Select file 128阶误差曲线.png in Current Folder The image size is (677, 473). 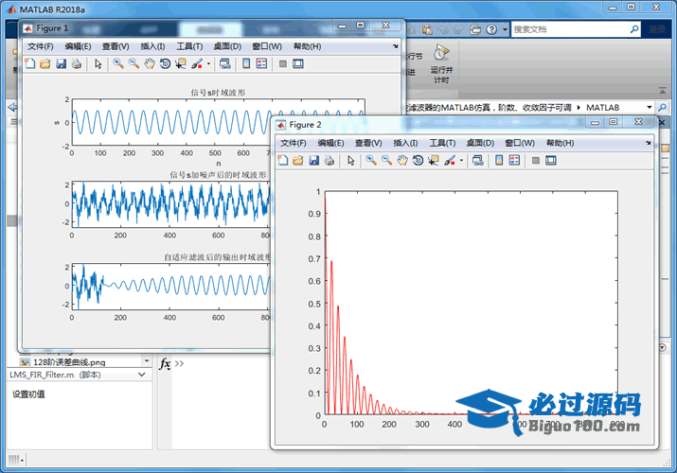(69, 362)
